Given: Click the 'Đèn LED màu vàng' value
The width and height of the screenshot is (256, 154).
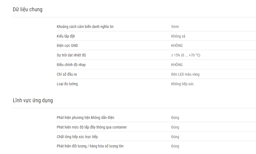Looking at the screenshot, I should pos(185,74).
